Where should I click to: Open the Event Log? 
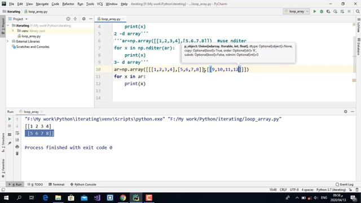pos(345,184)
